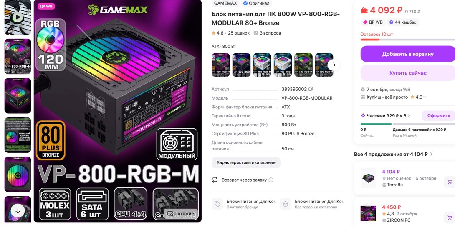Expand seller КупиШ rating dropdown
This screenshot has width=455, height=227.
[x=425, y=97]
